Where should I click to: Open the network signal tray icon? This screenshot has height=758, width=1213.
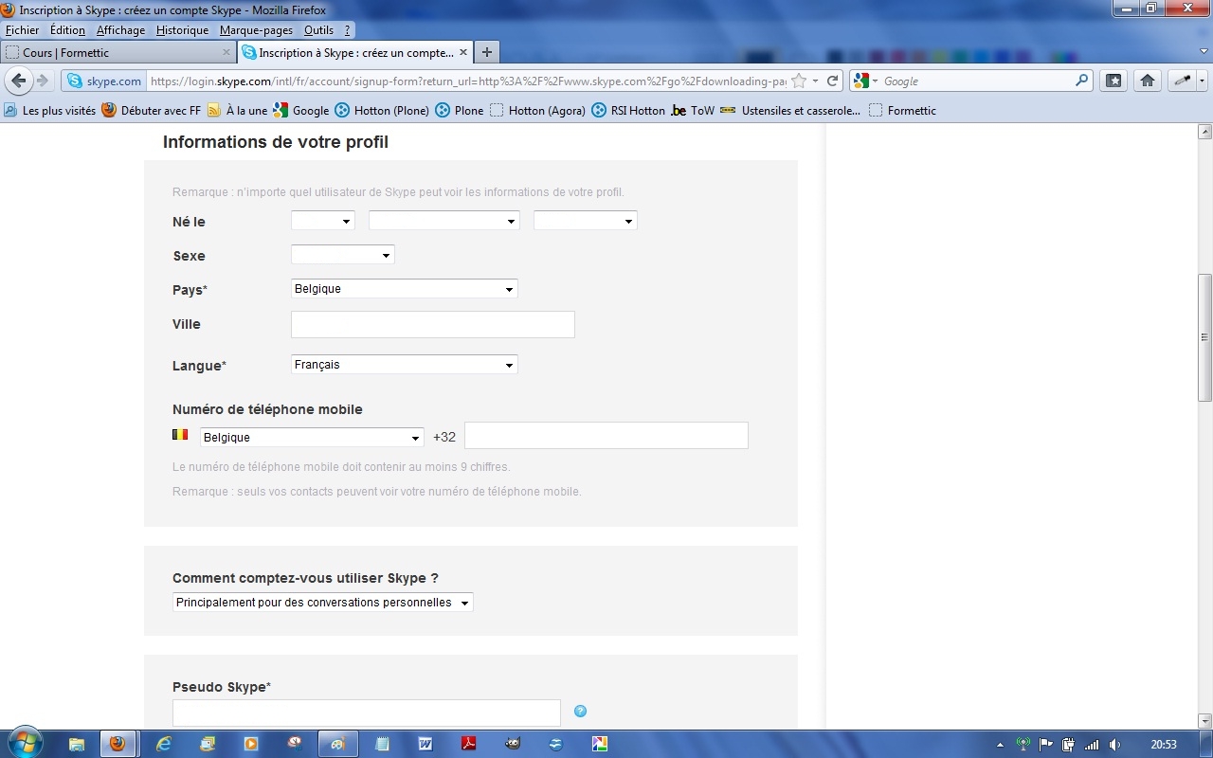[x=1092, y=745]
